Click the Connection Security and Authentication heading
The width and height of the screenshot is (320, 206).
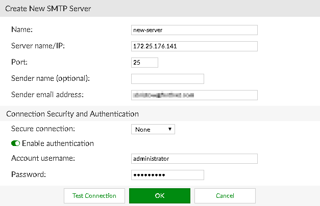coord(72,113)
